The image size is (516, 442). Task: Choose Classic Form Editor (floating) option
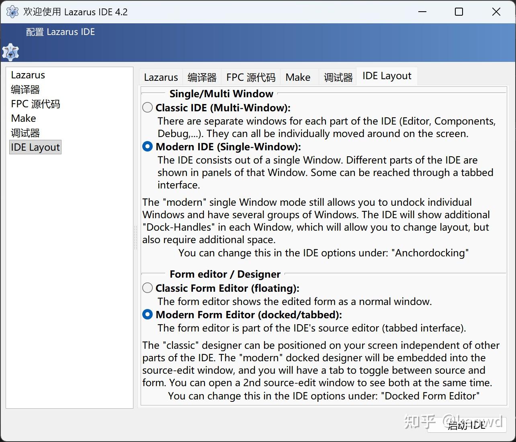(147, 288)
